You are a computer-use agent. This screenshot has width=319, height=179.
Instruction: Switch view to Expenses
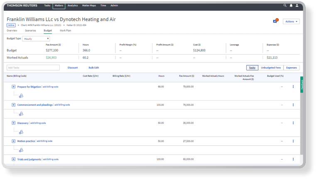click(291, 68)
